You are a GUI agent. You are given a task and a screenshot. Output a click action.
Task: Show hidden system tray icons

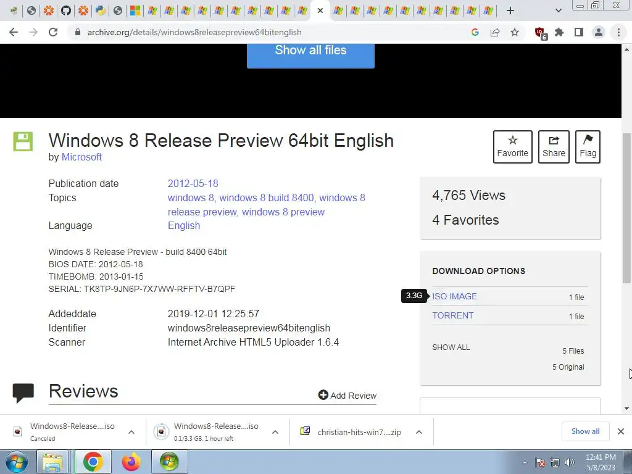point(525,462)
